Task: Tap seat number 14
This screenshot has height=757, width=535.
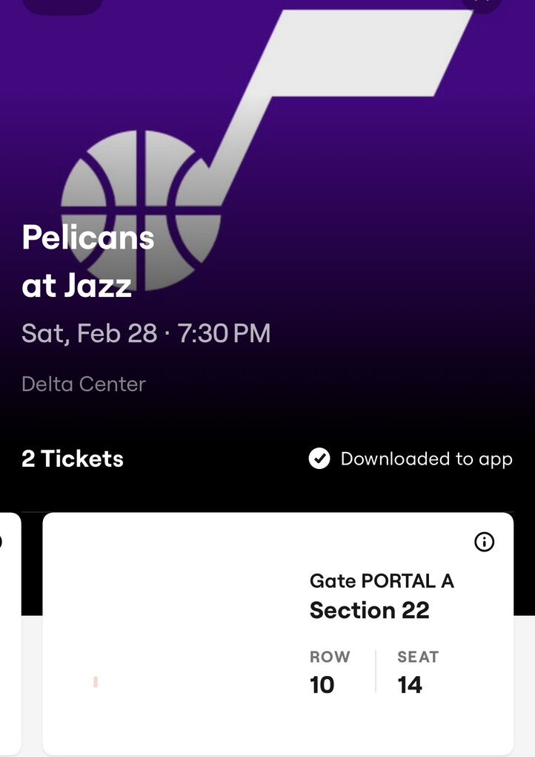Action: pyautogui.click(x=410, y=684)
